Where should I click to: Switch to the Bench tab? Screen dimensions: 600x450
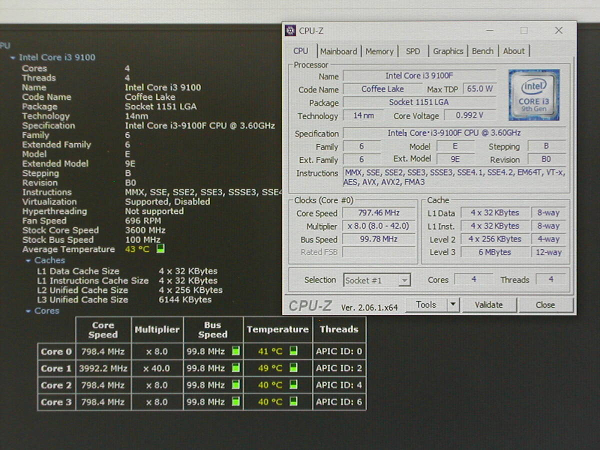click(482, 51)
